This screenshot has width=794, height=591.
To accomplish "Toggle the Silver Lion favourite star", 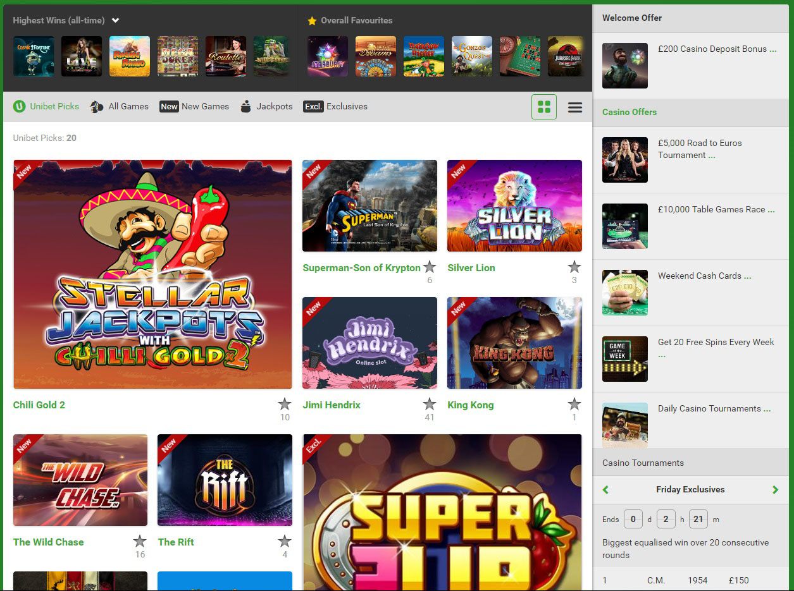I will pos(574,267).
